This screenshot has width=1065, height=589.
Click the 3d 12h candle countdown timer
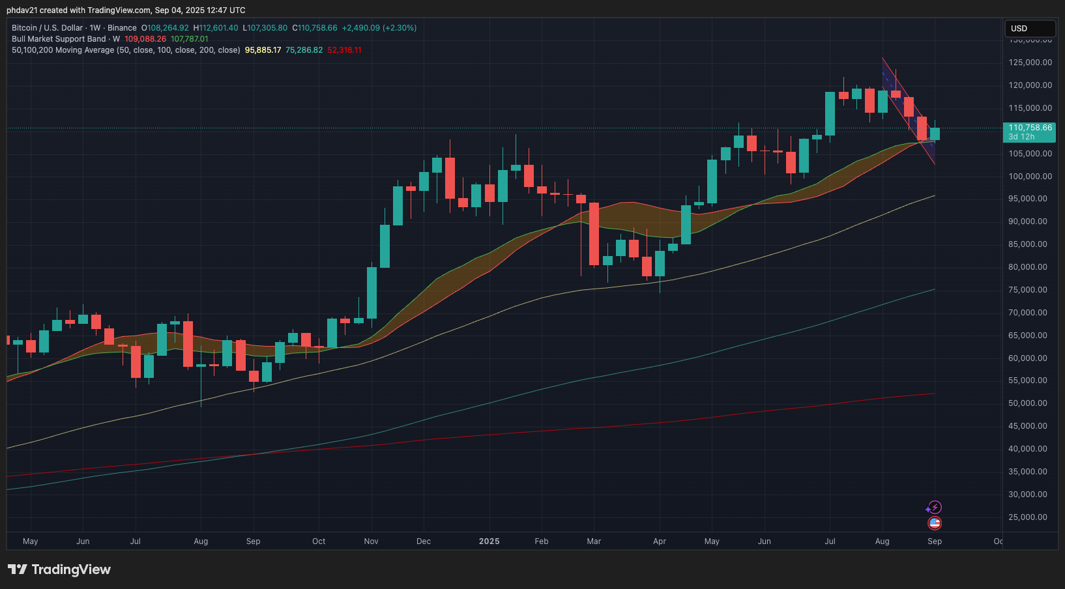[x=1021, y=137]
